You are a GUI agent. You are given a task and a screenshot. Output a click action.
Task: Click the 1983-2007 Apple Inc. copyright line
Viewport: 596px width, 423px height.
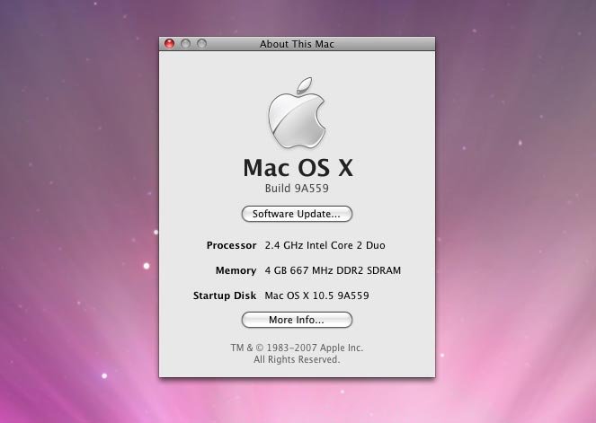coord(297,348)
